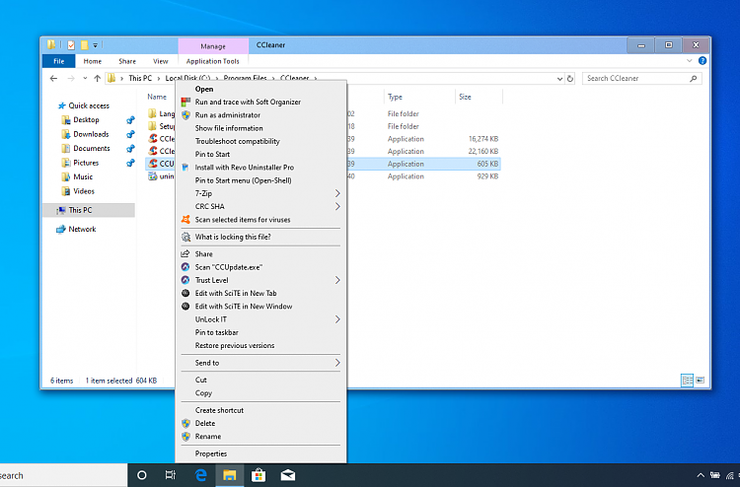
Task: Open Microsoft Store from taskbar
Action: point(259,475)
